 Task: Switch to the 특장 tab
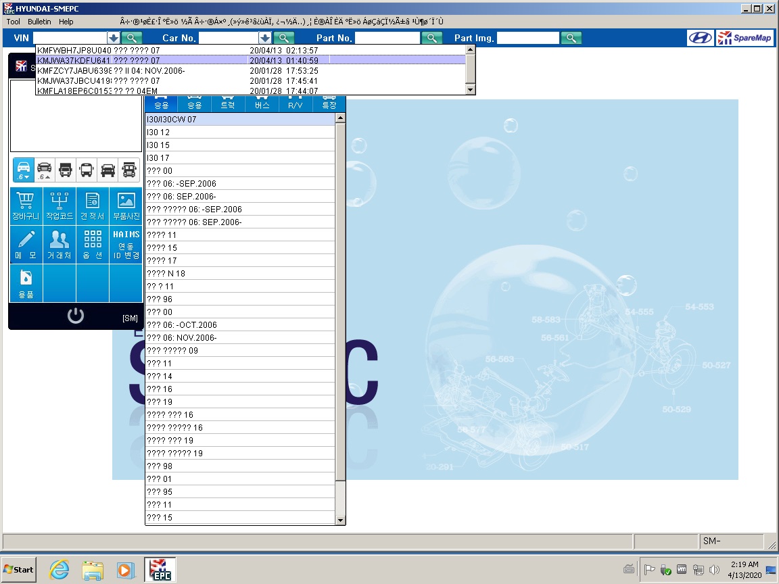[329, 103]
